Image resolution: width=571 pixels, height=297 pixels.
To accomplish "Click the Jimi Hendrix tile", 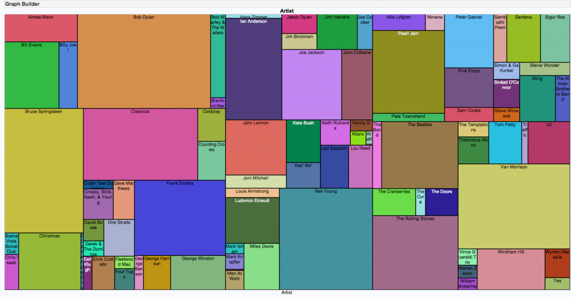I will (x=337, y=32).
